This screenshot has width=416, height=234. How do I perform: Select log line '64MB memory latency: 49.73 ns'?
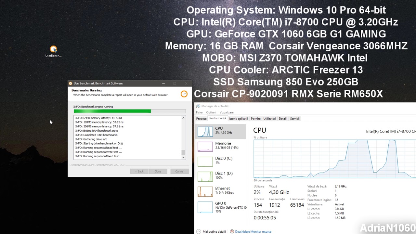tap(98, 118)
